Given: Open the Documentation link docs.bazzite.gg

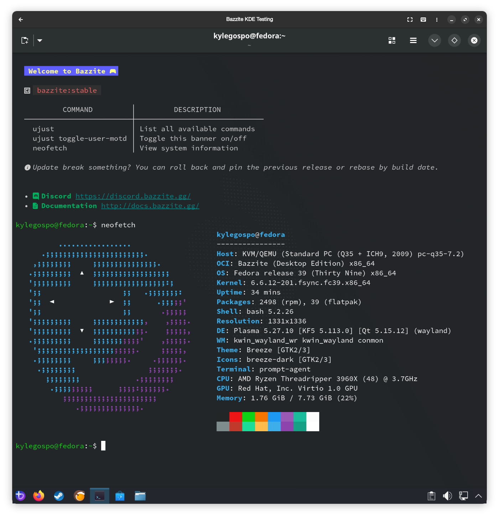Looking at the screenshot, I should (150, 206).
